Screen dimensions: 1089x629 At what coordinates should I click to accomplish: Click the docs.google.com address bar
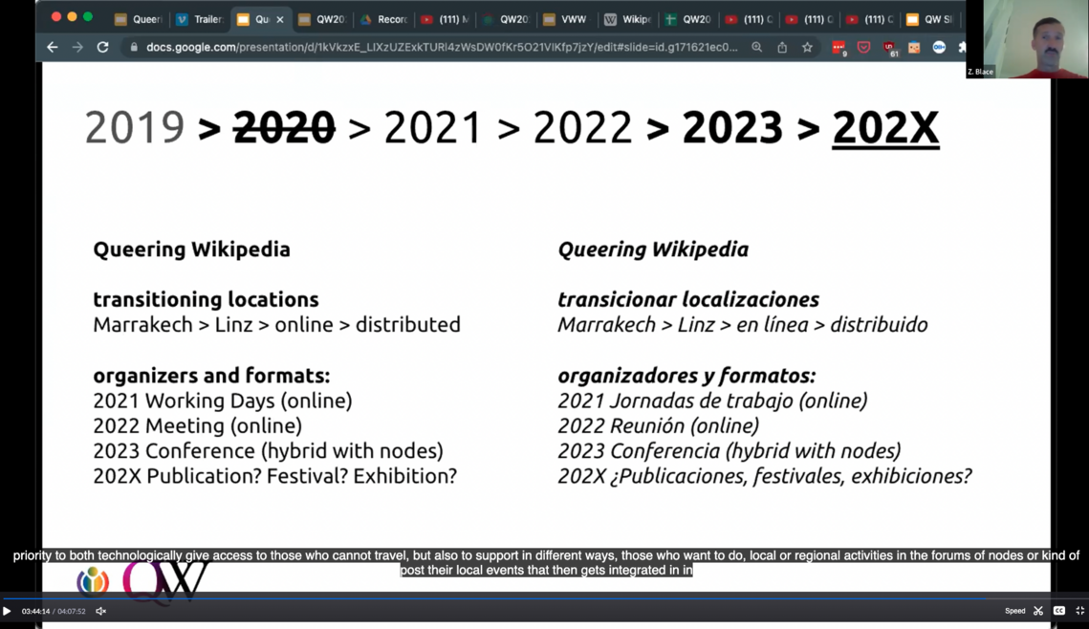point(442,47)
